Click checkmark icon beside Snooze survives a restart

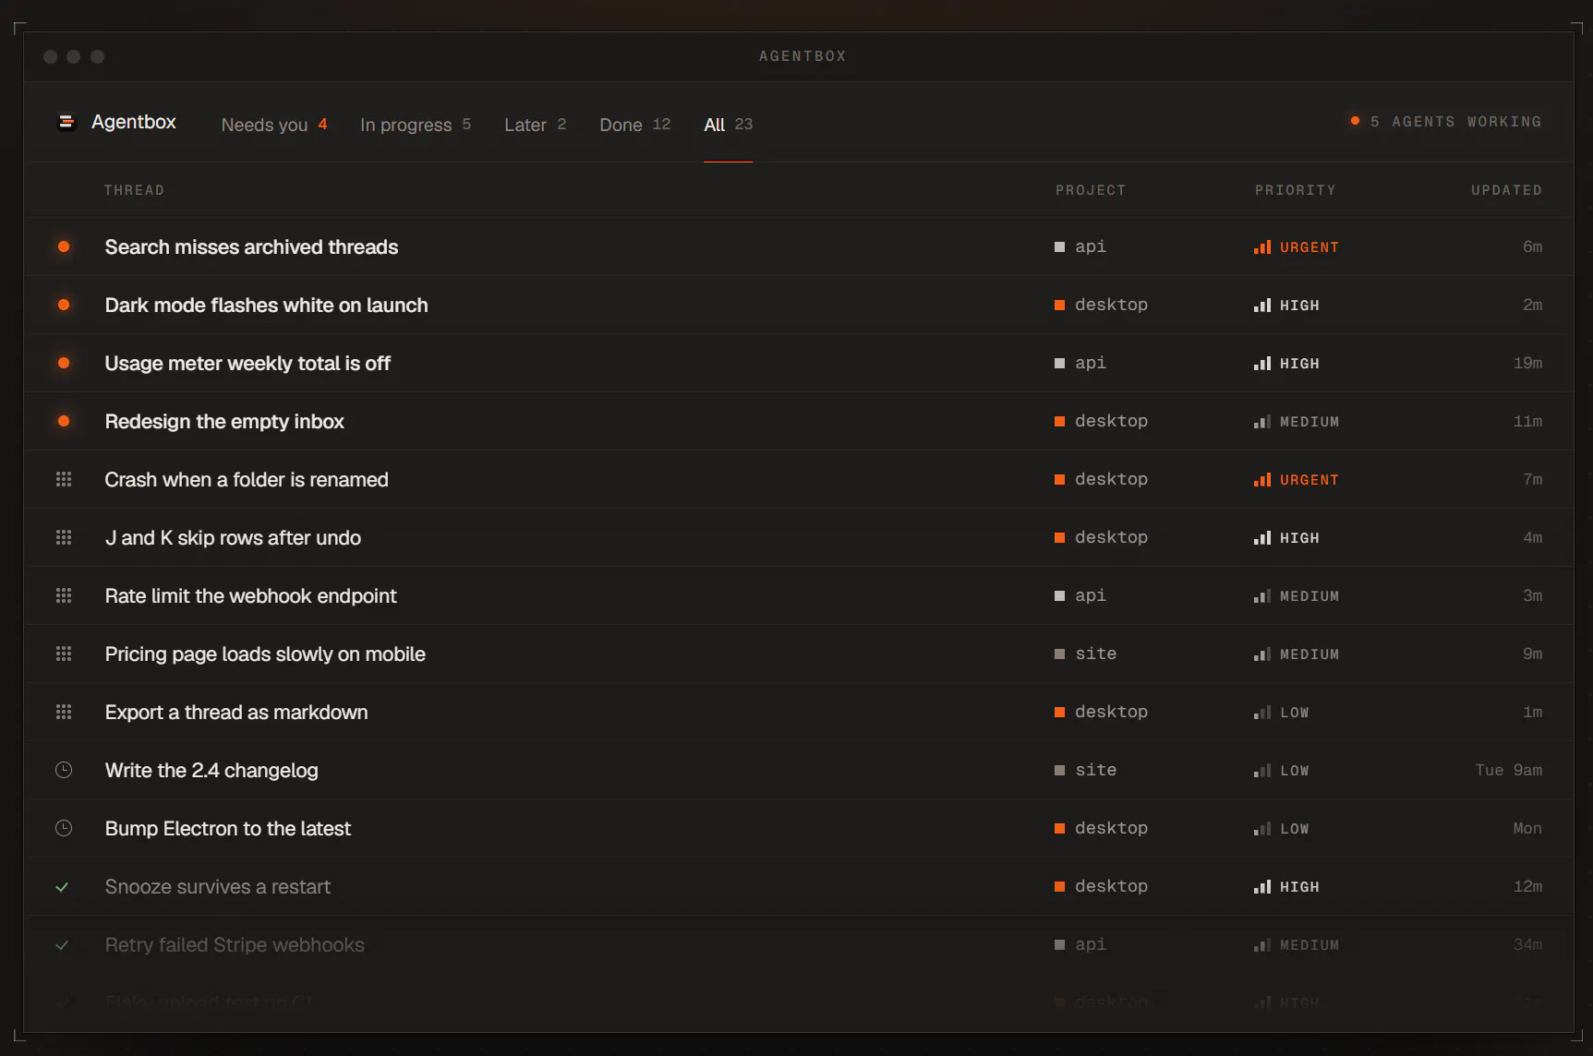click(63, 887)
